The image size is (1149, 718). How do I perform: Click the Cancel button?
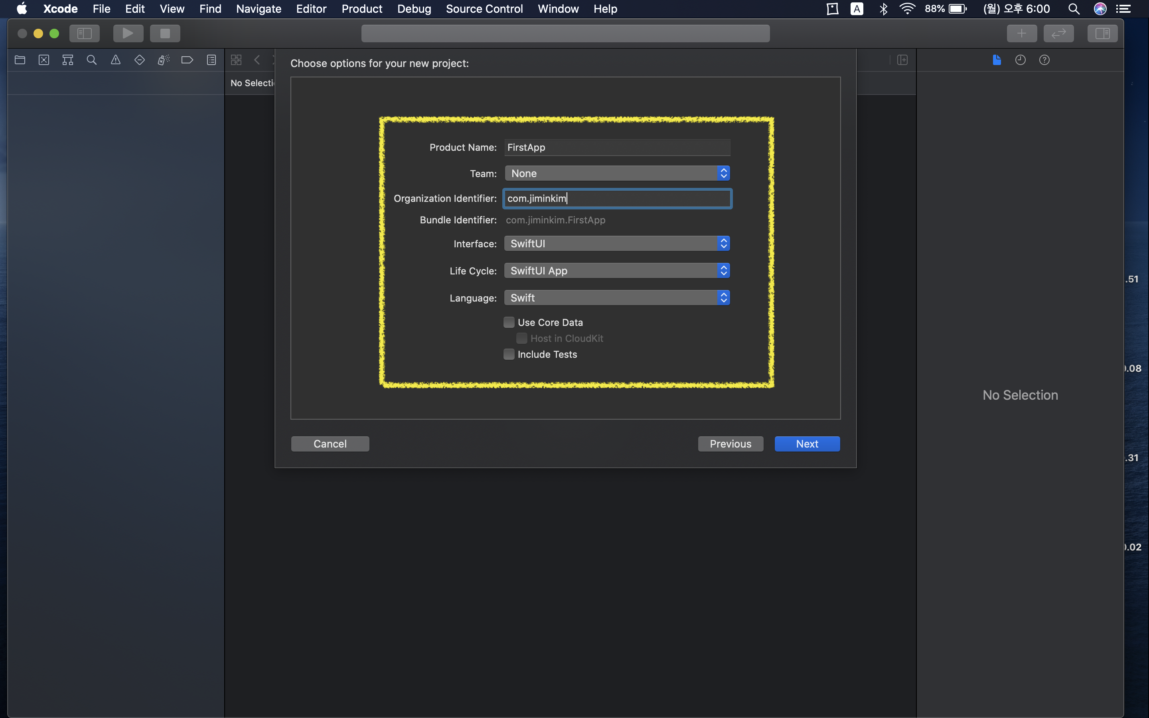tap(330, 444)
